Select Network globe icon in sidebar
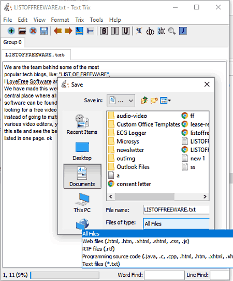The width and height of the screenshot is (233, 281). coord(82,224)
